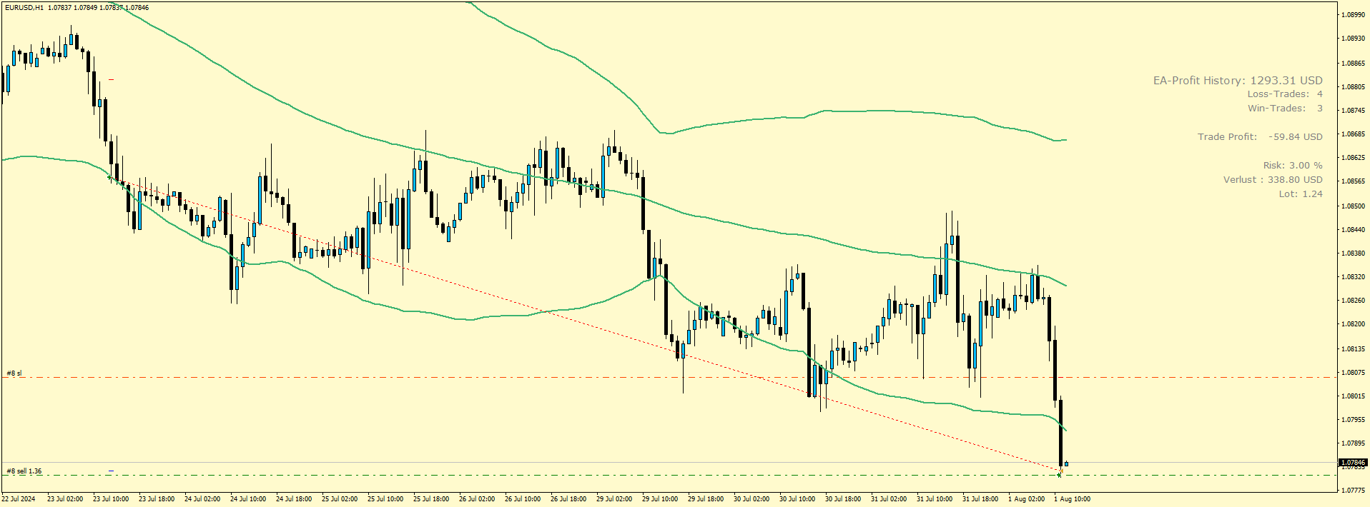Click the green sell entry arrow marker
Screen dimensions: 1370x507
[1059, 475]
